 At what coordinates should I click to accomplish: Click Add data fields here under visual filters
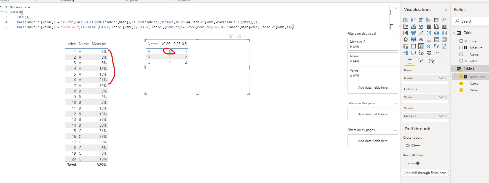373,87
